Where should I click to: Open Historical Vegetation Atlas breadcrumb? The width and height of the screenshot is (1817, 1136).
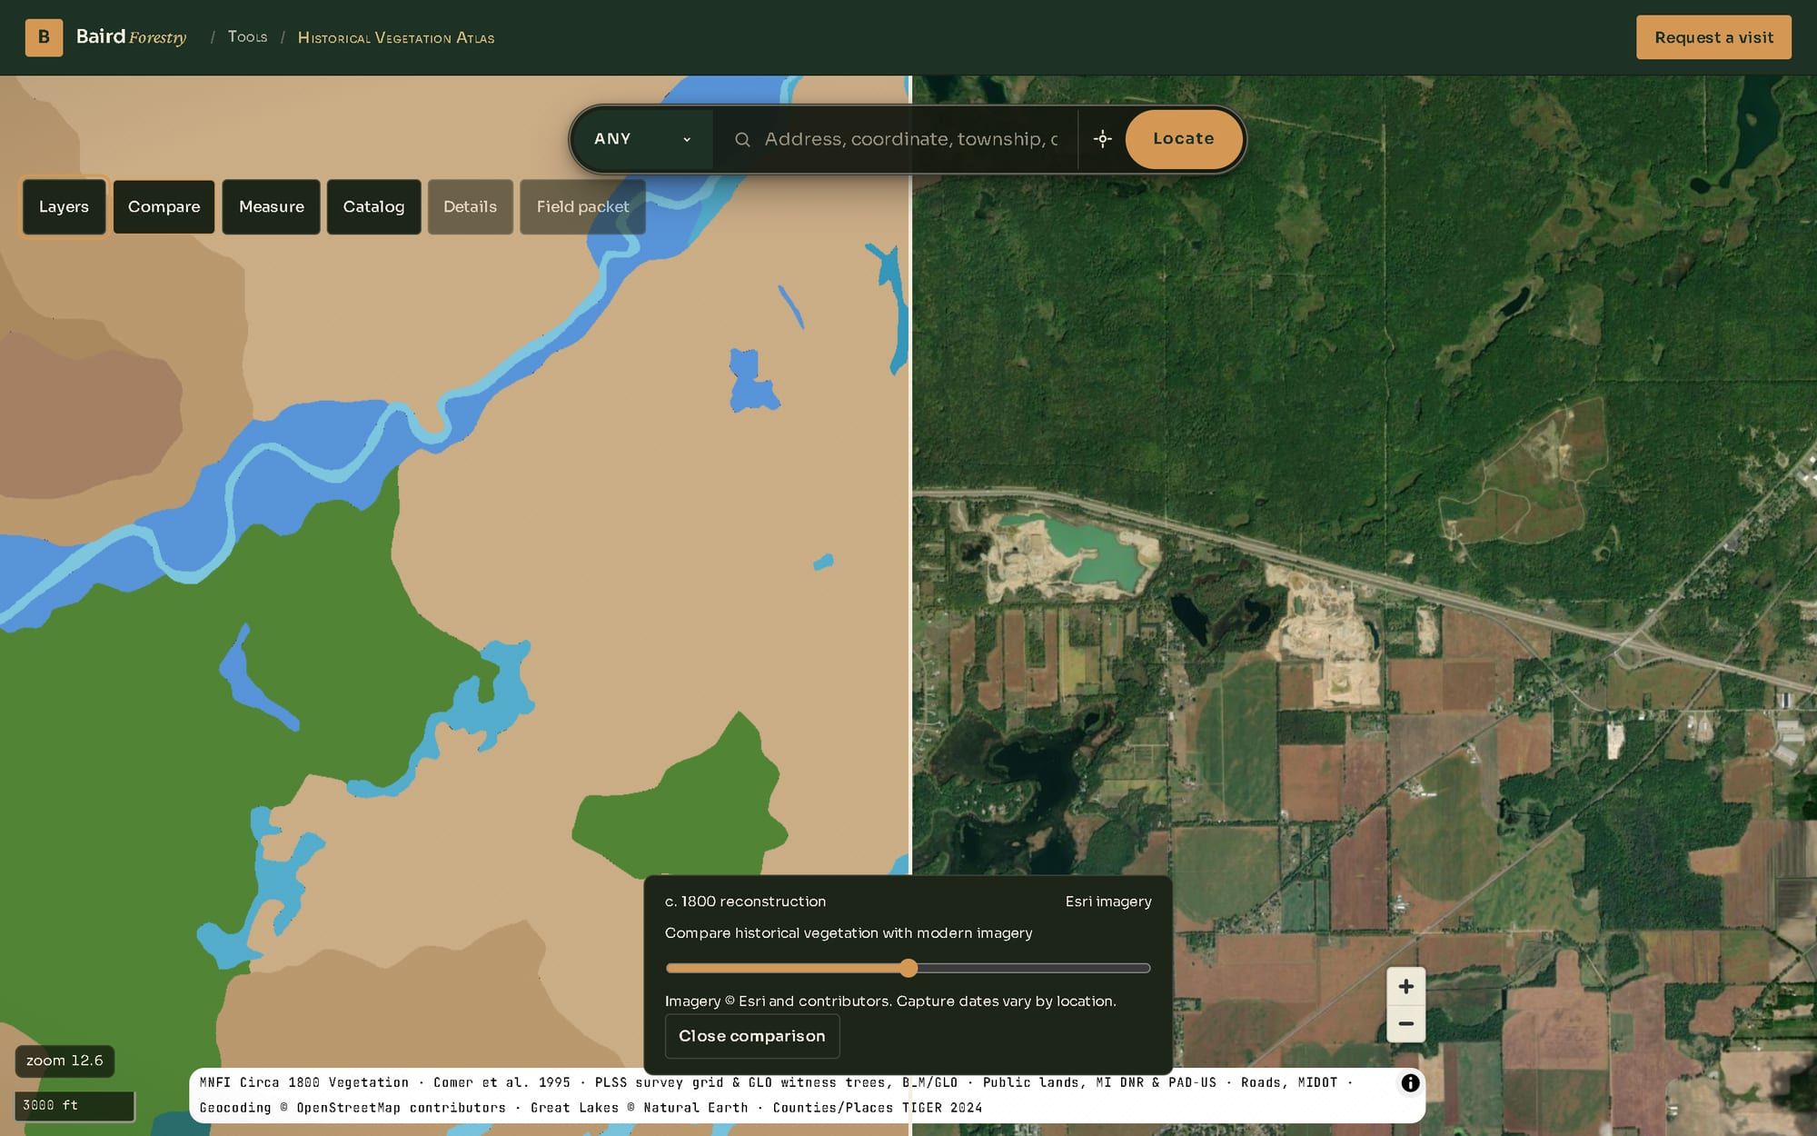396,37
